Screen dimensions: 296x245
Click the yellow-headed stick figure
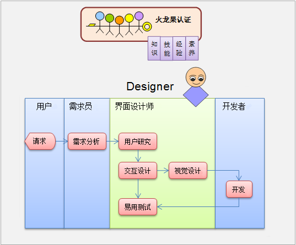click(129, 25)
